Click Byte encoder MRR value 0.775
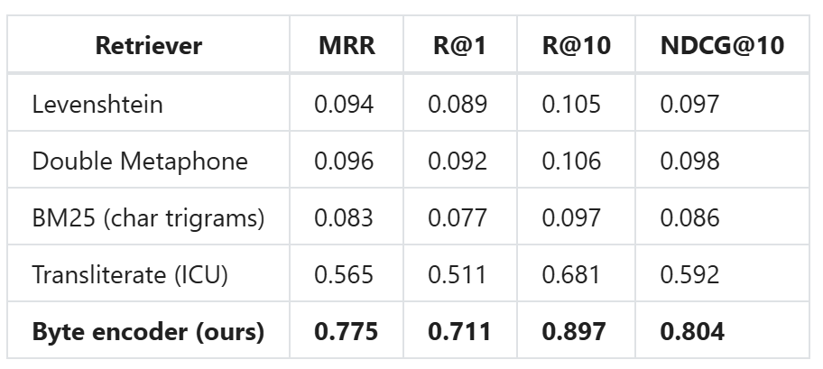The height and width of the screenshot is (369, 823). click(346, 331)
